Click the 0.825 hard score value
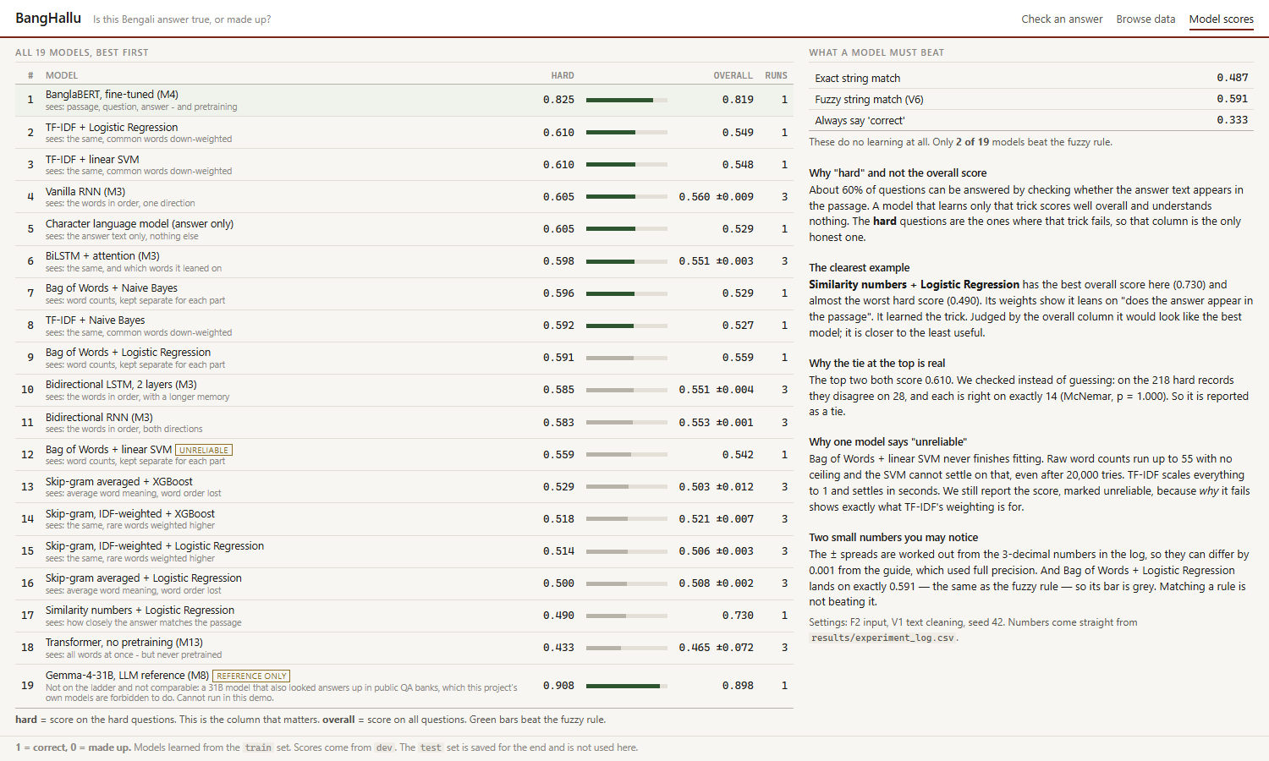 (x=558, y=100)
